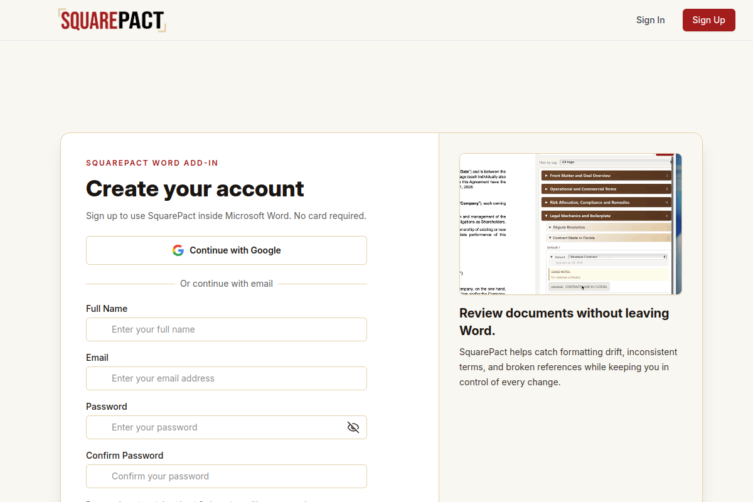Focus the Email address field
The image size is (753, 502).
(x=227, y=378)
